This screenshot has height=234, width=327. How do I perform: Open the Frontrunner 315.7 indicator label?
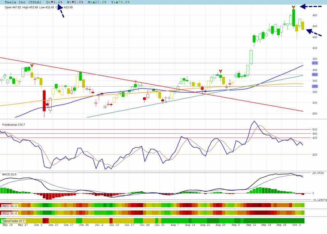13,124
